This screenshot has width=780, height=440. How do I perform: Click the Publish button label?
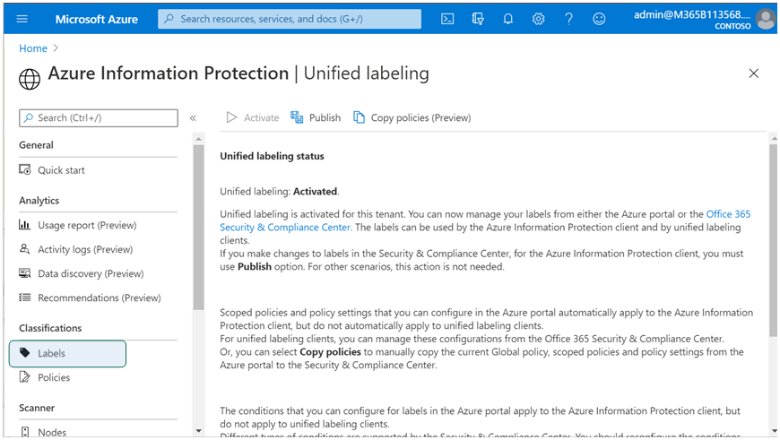coord(325,117)
